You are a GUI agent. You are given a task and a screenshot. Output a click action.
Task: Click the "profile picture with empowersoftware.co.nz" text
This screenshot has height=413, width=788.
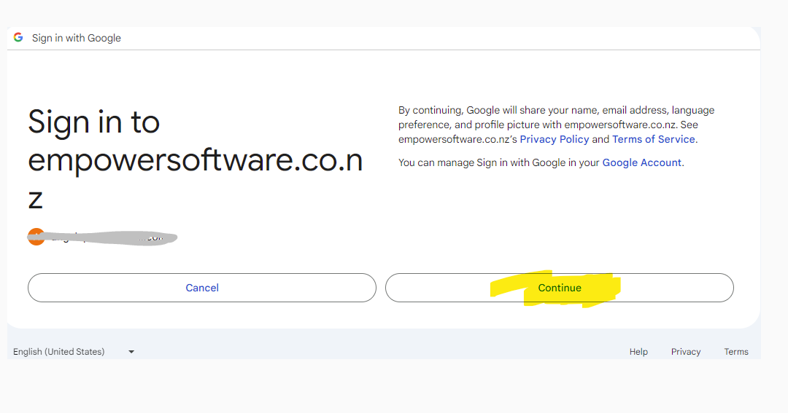(x=562, y=125)
